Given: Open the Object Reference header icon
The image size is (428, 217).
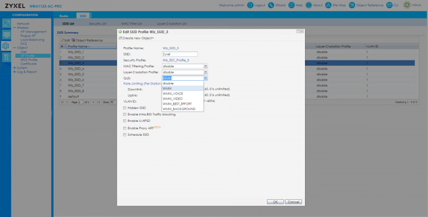Looking at the screenshot, I should pos(352,5).
